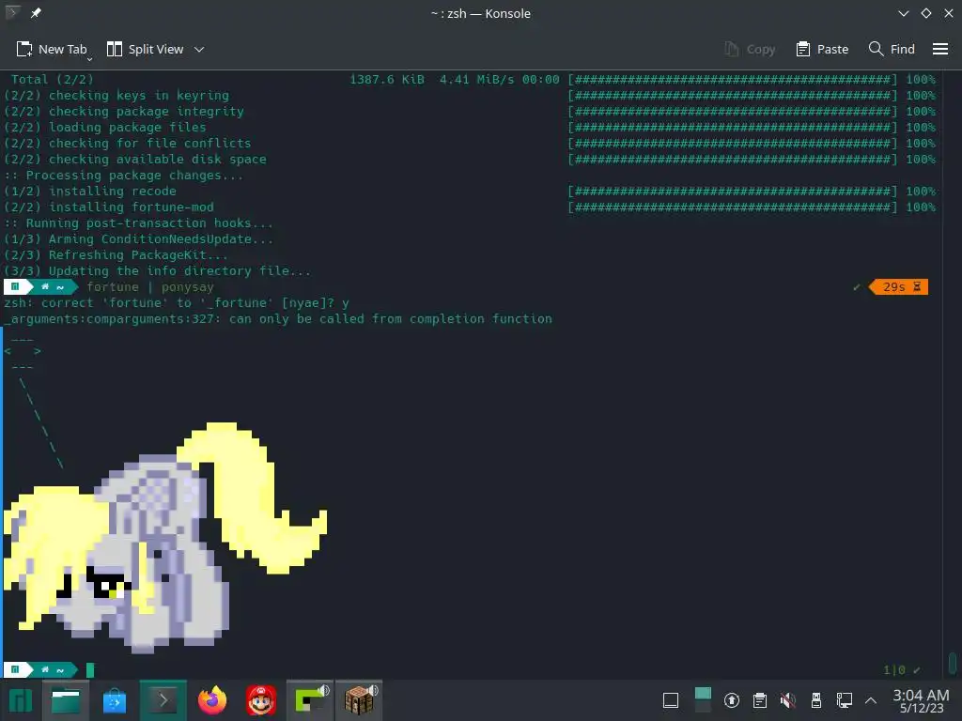The width and height of the screenshot is (962, 721).
Task: Click the orange 29s timer badge
Action: [899, 287]
